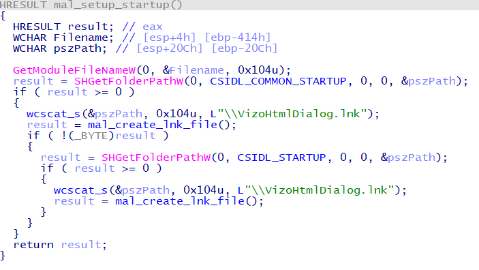
Task: Click the first 'if ( result >= 0 )' condition
Action: [74, 92]
